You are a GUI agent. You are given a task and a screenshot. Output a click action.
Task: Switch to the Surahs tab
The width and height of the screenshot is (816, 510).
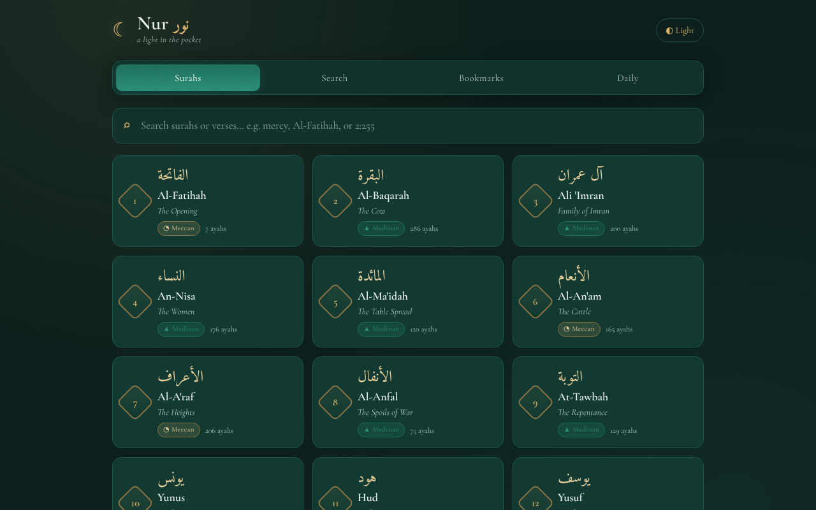(x=188, y=78)
